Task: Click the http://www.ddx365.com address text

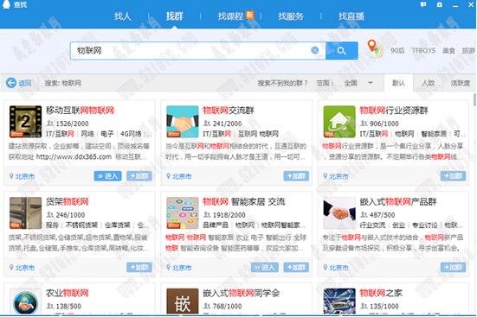Action: pos(74,157)
